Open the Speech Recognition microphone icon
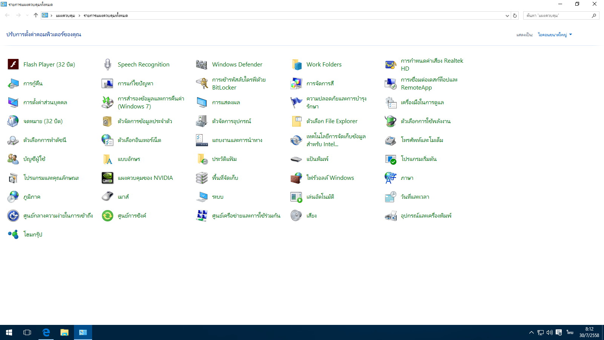The width and height of the screenshot is (604, 340). coord(108,65)
